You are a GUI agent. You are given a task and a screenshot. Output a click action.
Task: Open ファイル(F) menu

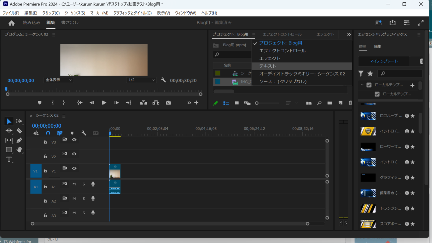point(11,13)
